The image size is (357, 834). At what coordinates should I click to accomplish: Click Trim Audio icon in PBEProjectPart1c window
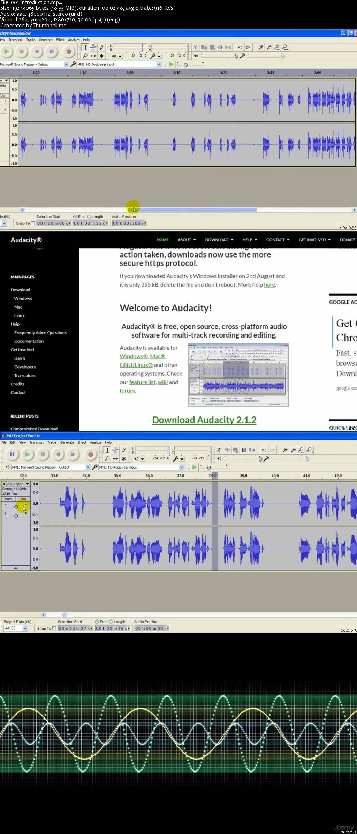coord(244,450)
